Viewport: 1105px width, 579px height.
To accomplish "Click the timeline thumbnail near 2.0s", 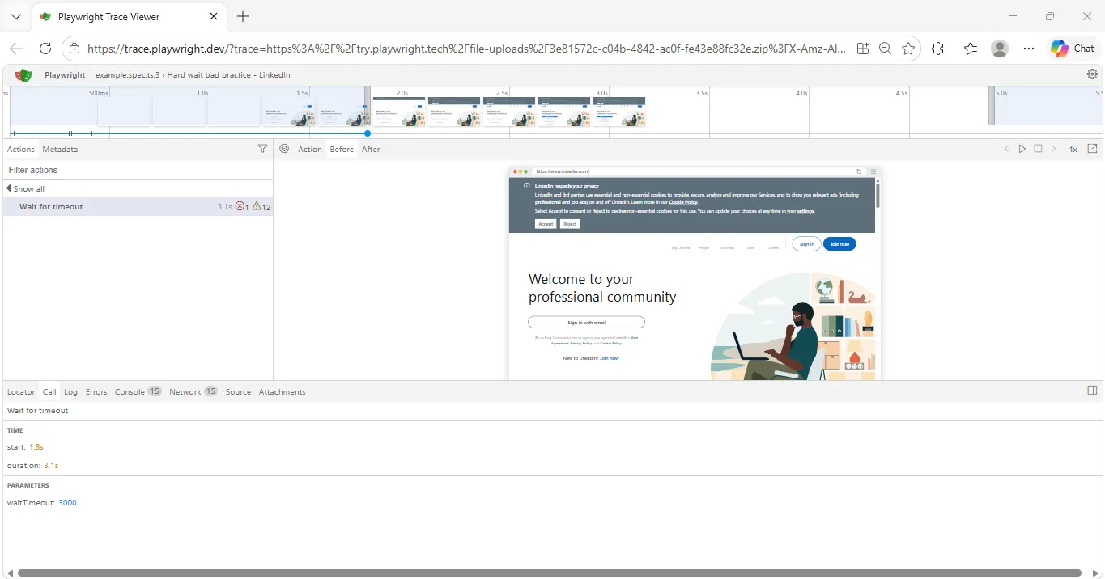I will pos(398,112).
